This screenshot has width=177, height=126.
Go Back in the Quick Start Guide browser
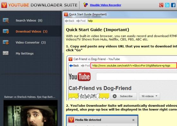point(70,21)
